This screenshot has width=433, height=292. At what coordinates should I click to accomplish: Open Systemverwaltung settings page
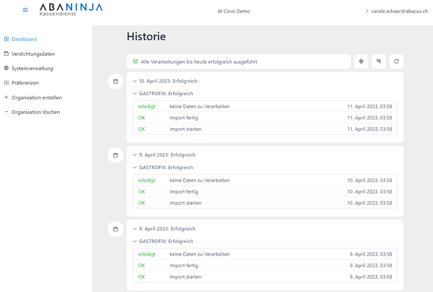[x=32, y=69]
